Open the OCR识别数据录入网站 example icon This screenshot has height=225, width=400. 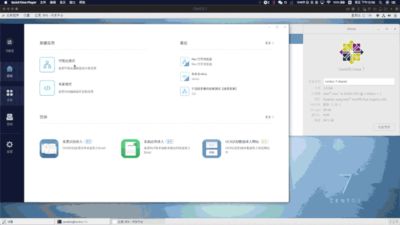tap(212, 149)
